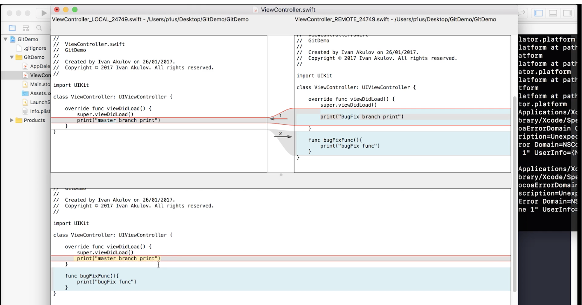Click the Products yellow folder icon
The height and width of the screenshot is (305, 582).
click(x=19, y=120)
